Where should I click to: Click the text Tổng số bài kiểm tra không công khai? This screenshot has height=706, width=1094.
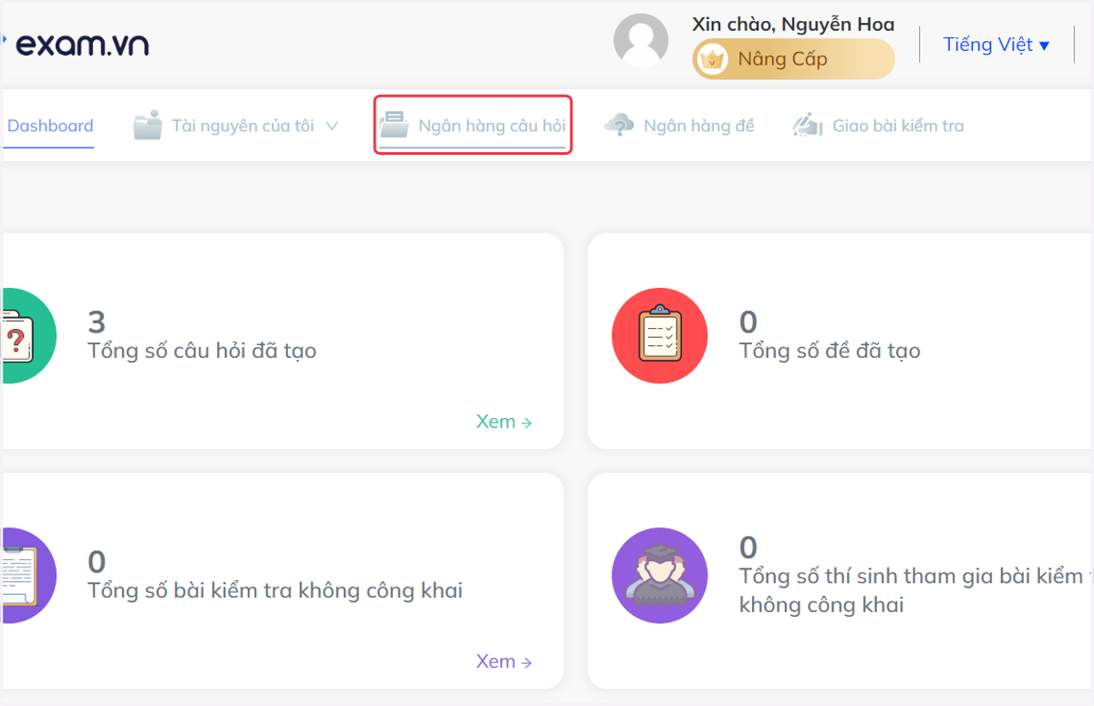275,590
